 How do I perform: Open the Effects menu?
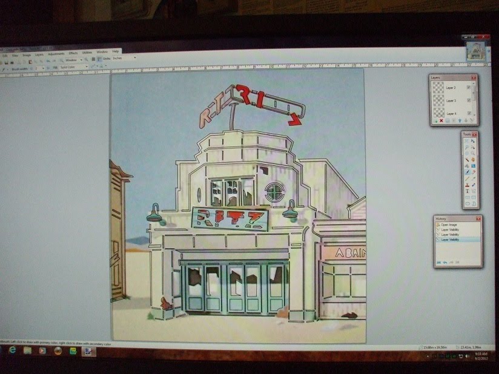74,53
